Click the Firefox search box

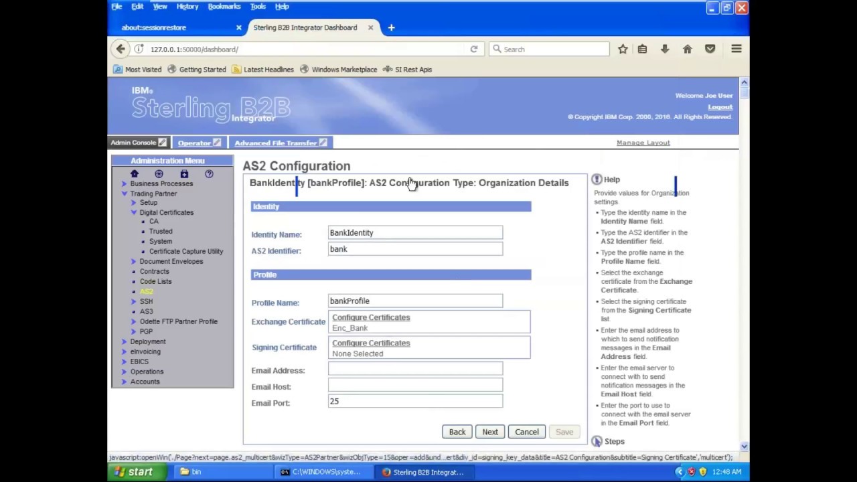[x=550, y=49]
